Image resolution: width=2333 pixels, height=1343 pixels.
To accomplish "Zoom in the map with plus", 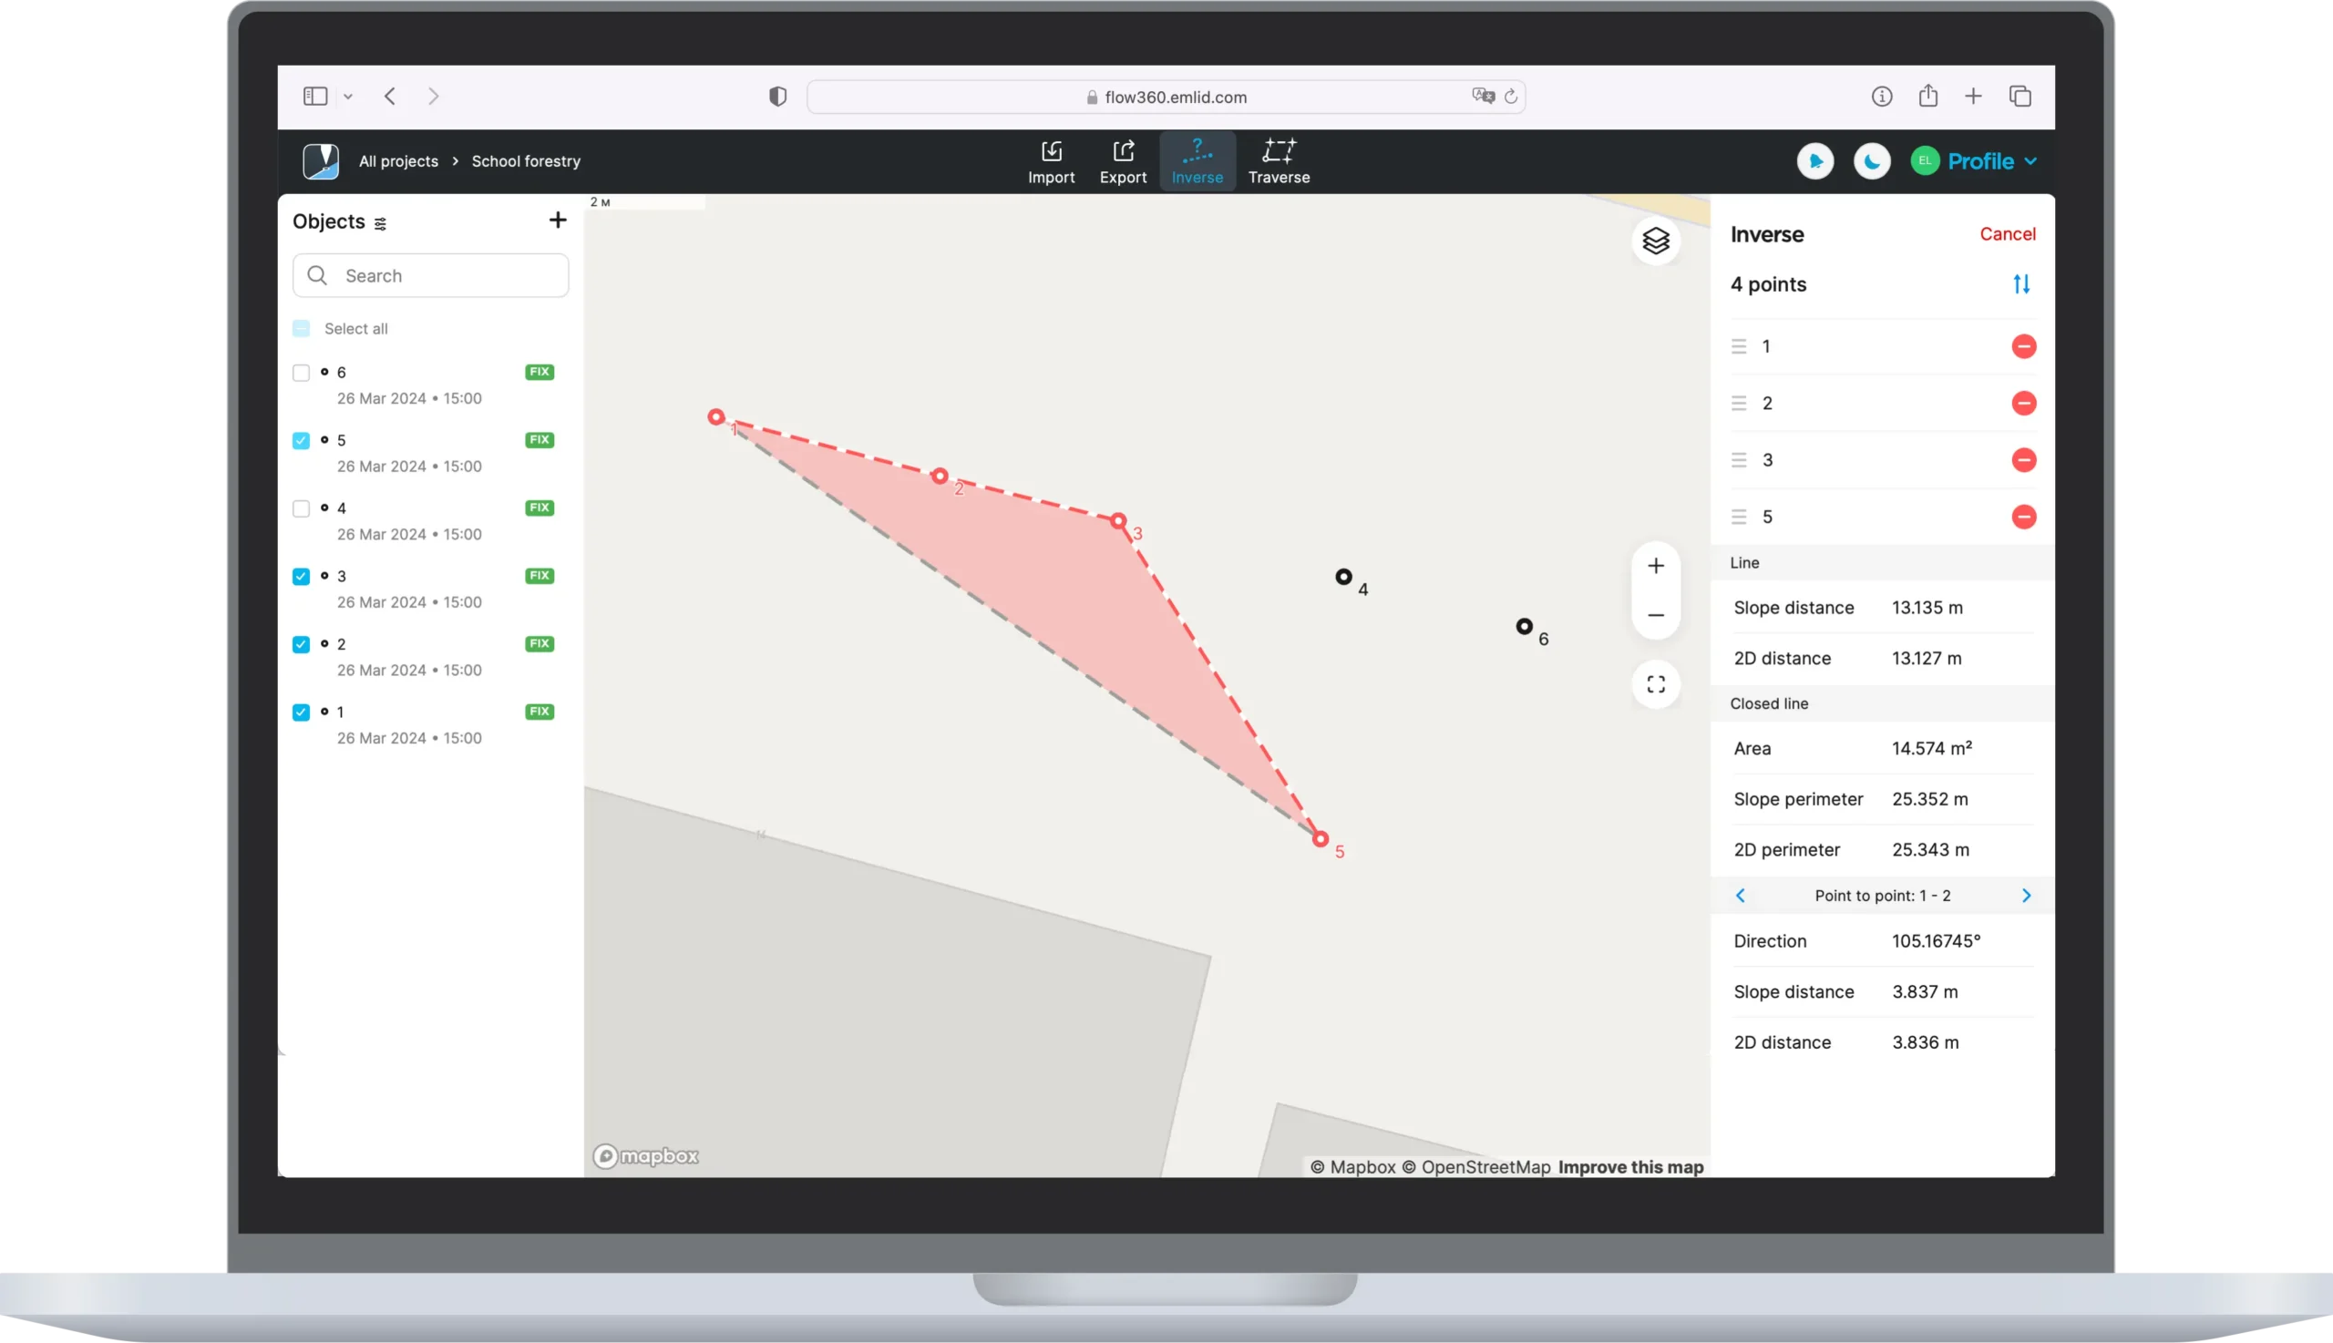I will [x=1656, y=567].
